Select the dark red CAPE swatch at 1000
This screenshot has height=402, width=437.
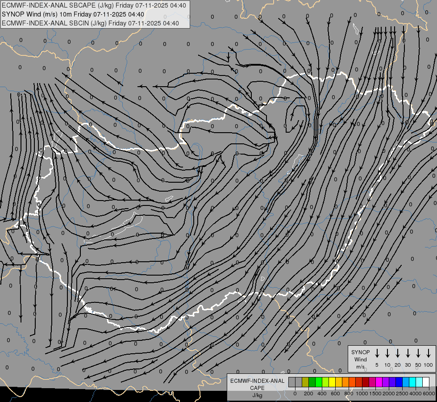point(366,382)
